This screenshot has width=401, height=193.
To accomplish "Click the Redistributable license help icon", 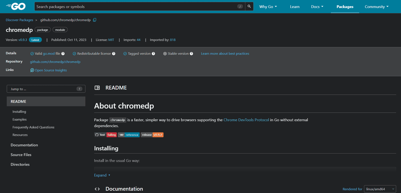I will pyautogui.click(x=114, y=54).
